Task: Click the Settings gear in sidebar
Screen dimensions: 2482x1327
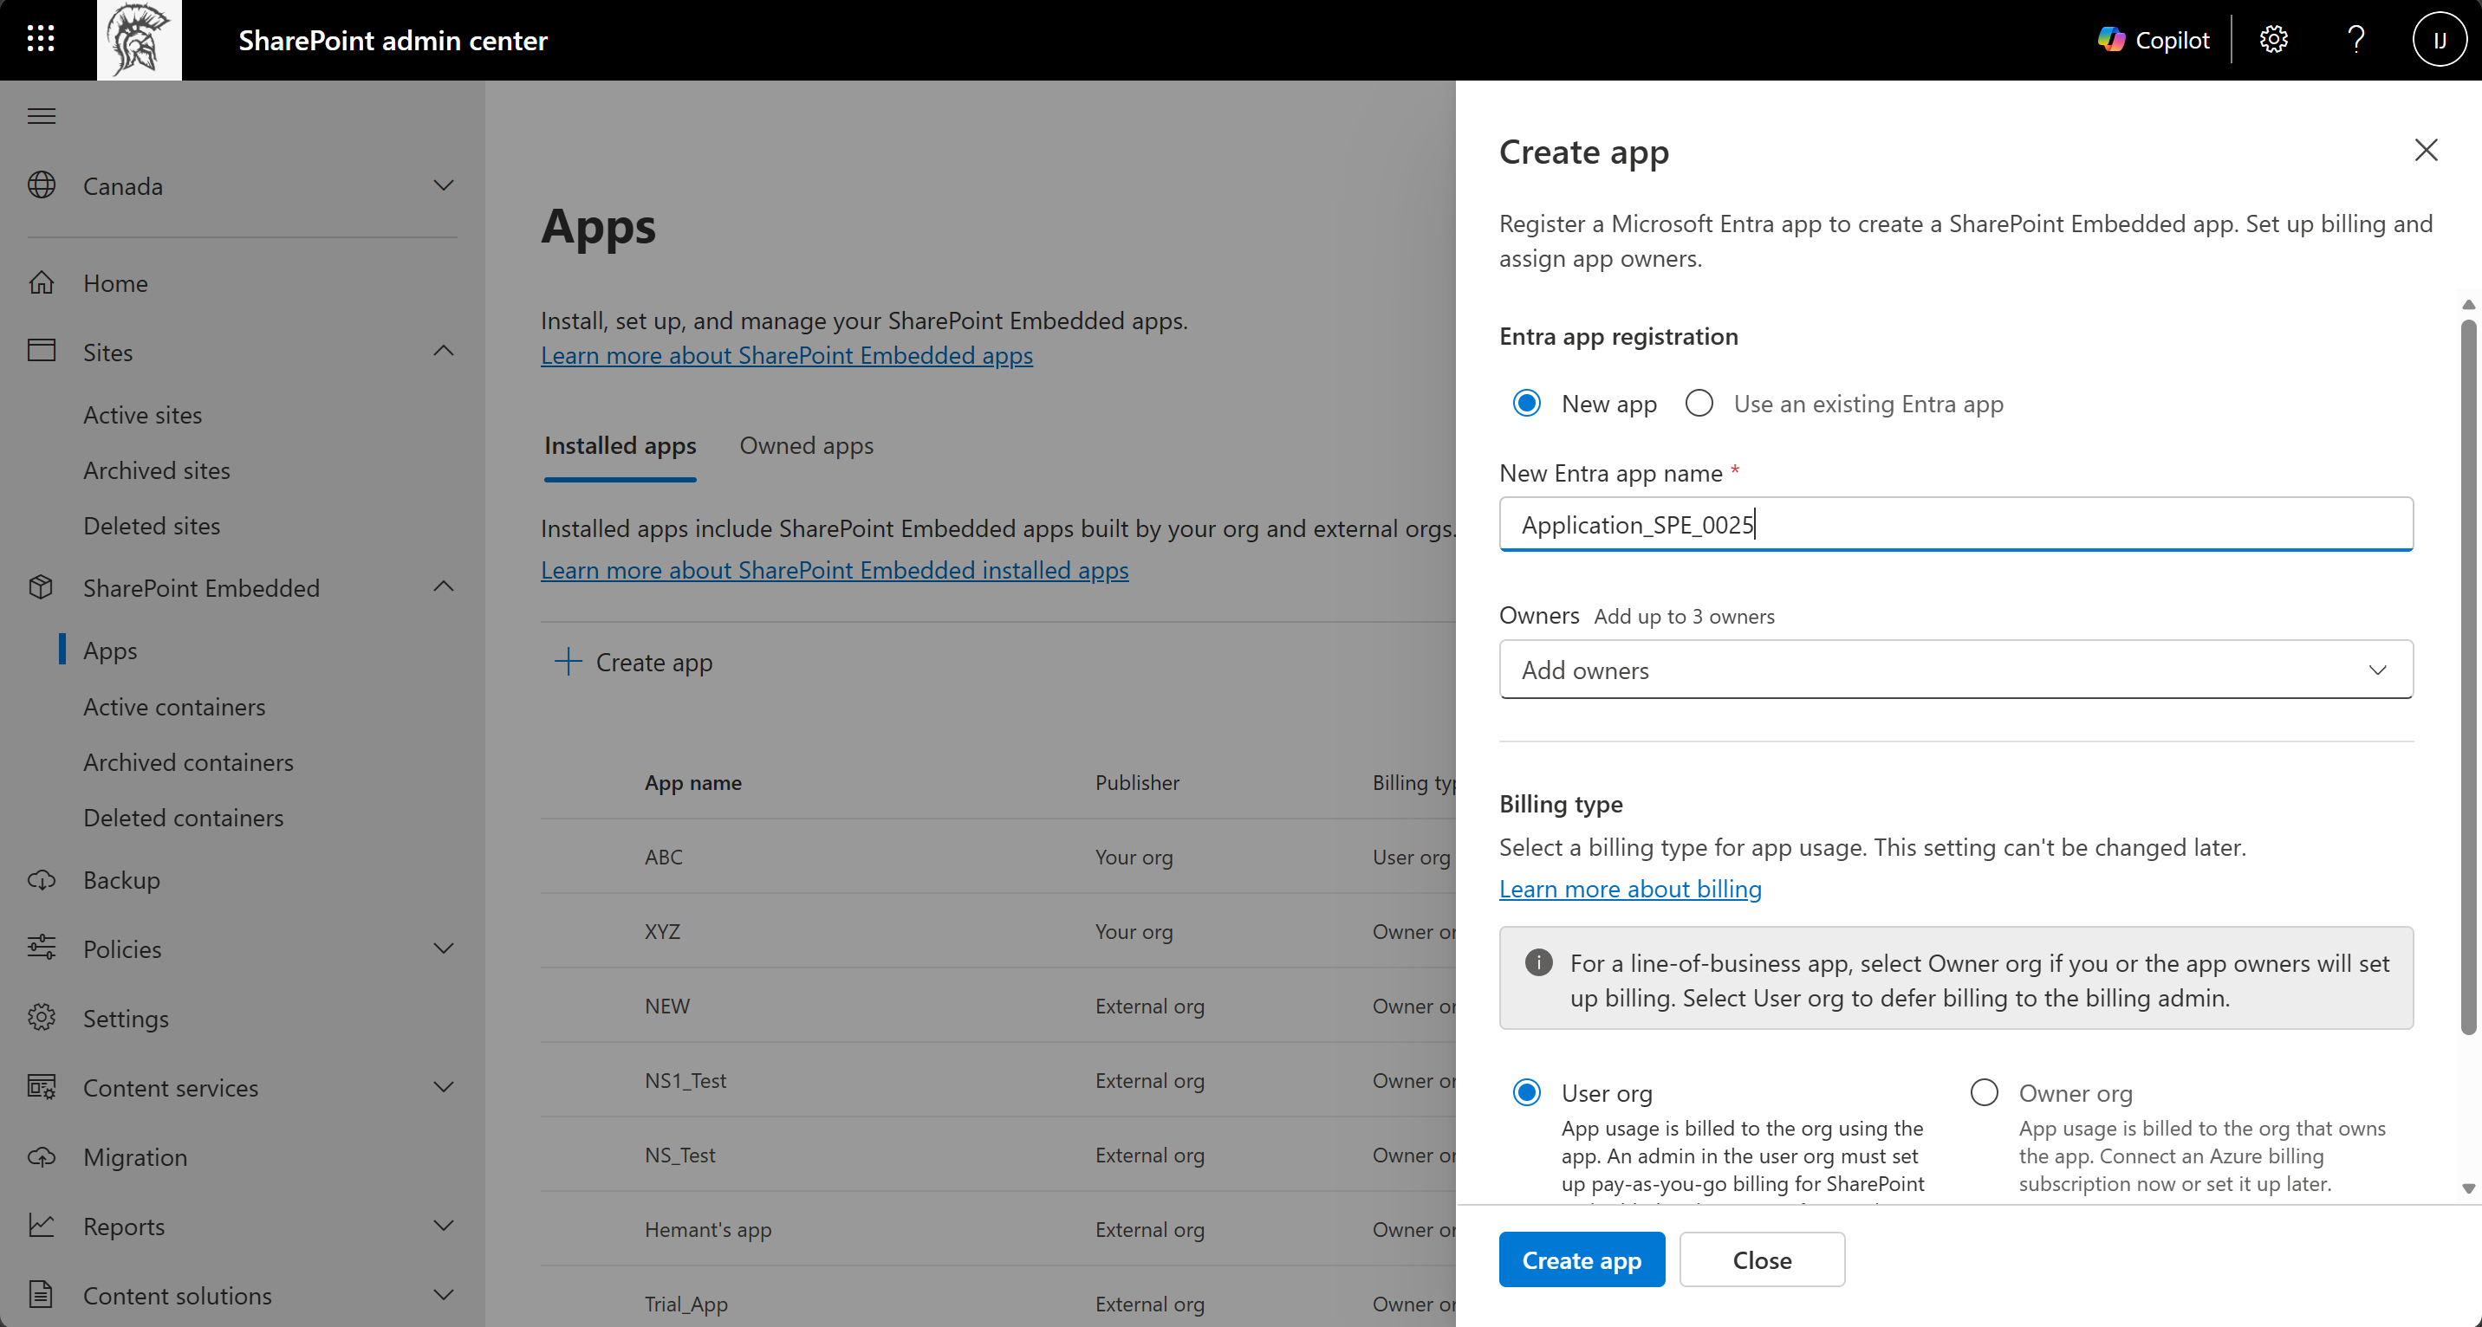Action: click(42, 1017)
